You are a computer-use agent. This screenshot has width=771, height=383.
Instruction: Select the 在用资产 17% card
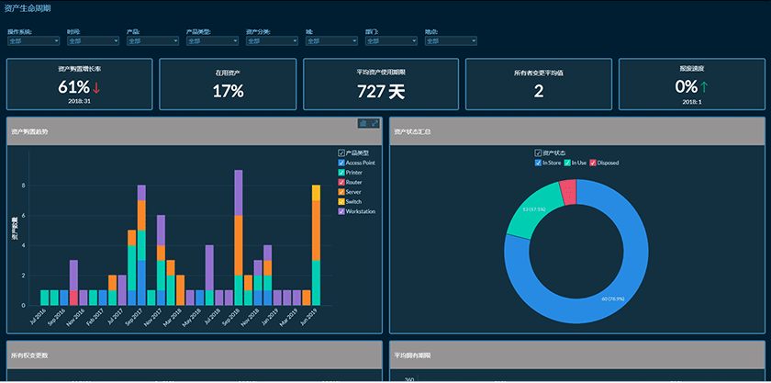[x=229, y=84]
